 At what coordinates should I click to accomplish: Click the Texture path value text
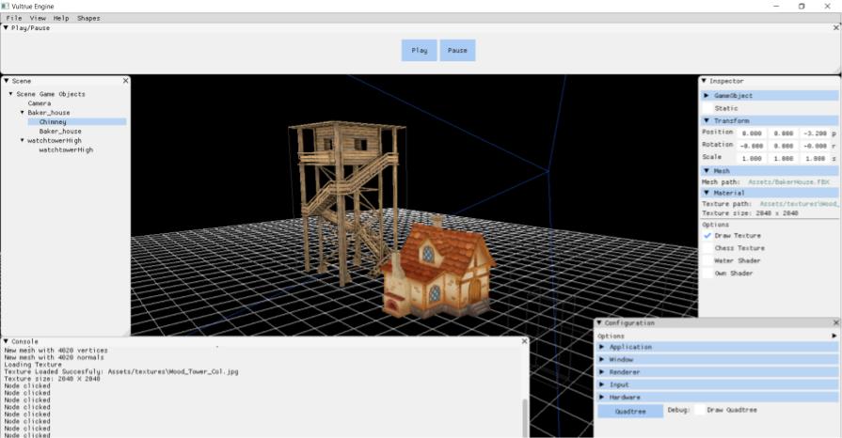click(x=799, y=204)
